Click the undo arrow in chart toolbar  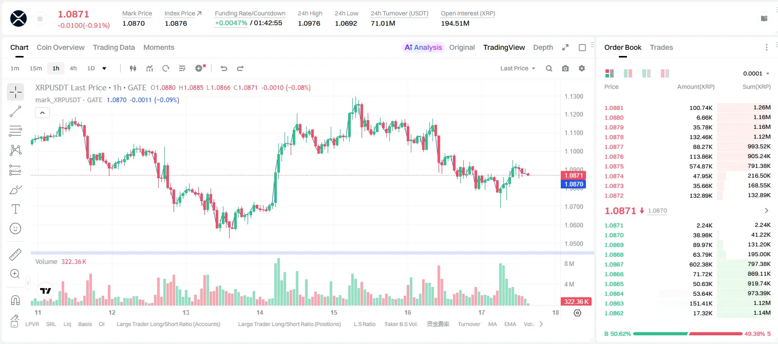coord(224,68)
